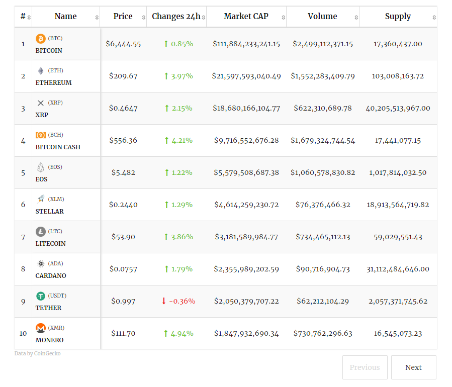Image resolution: width=452 pixels, height=387 pixels.
Task: Sort by Changes 24h column header
Action: 176,17
